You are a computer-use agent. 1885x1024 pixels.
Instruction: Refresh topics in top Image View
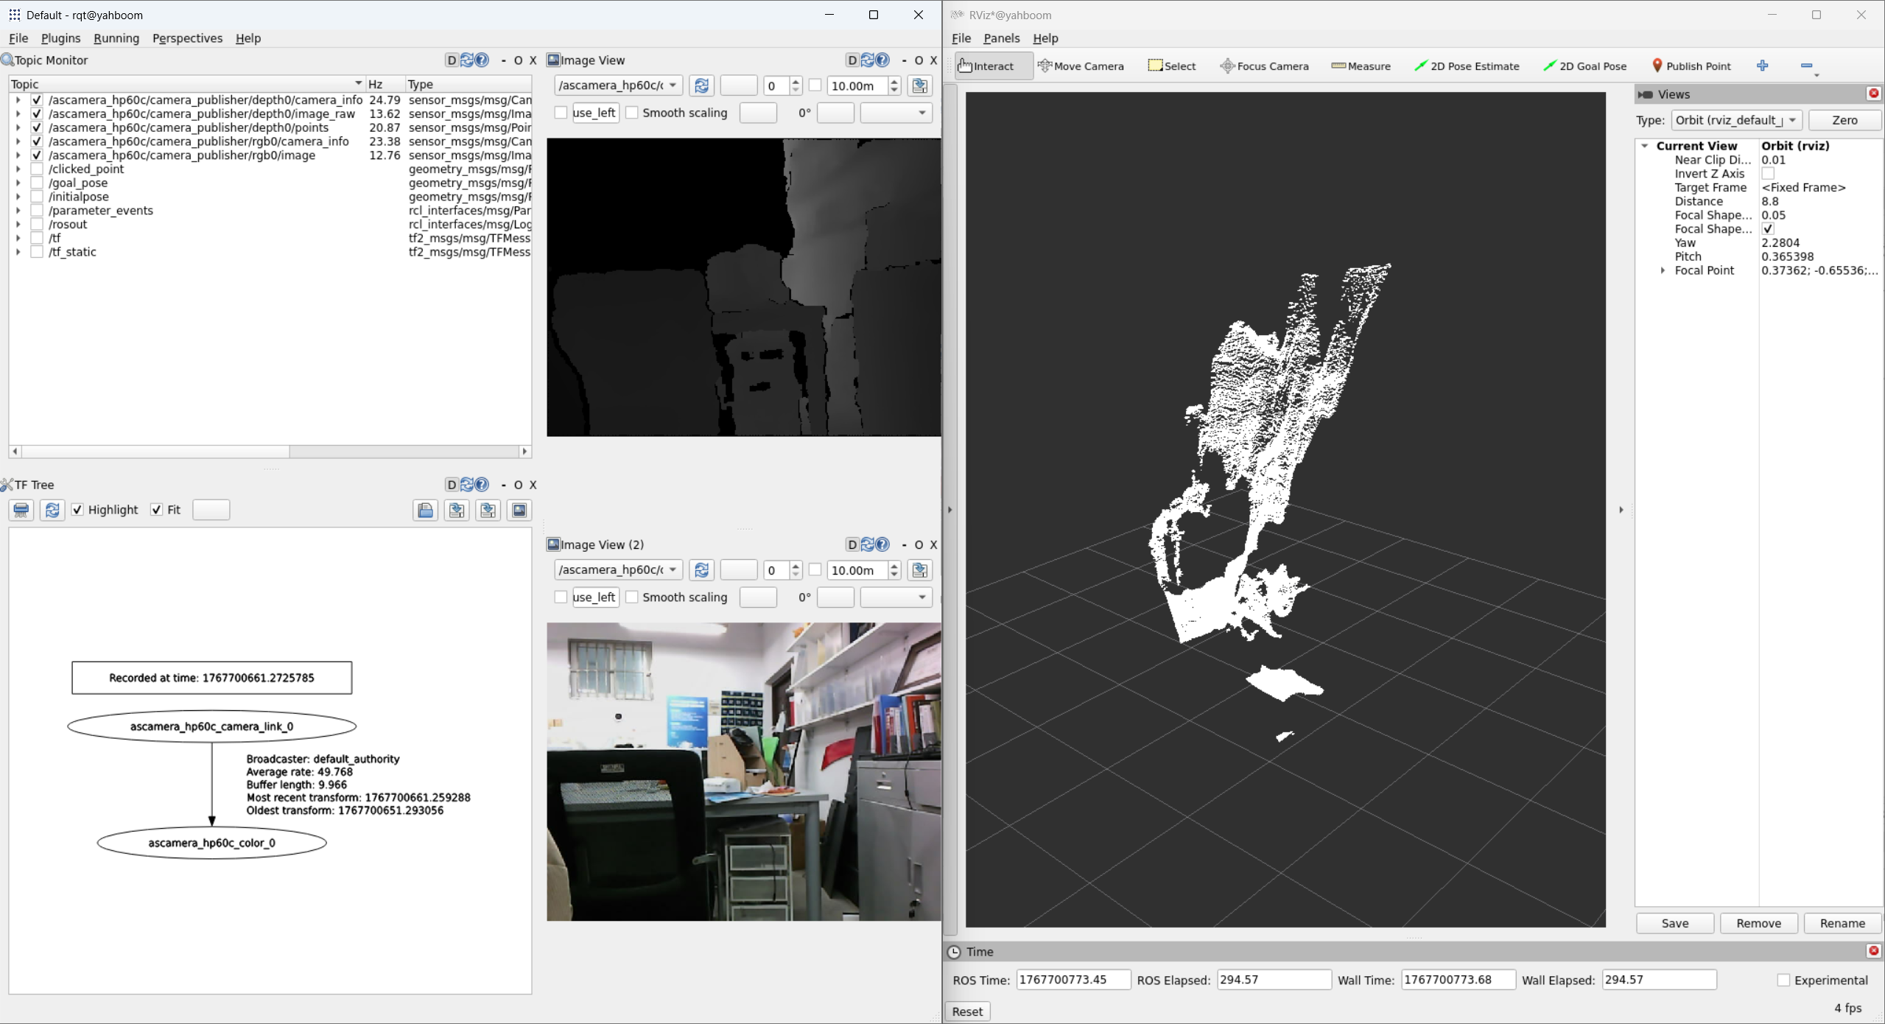tap(701, 85)
